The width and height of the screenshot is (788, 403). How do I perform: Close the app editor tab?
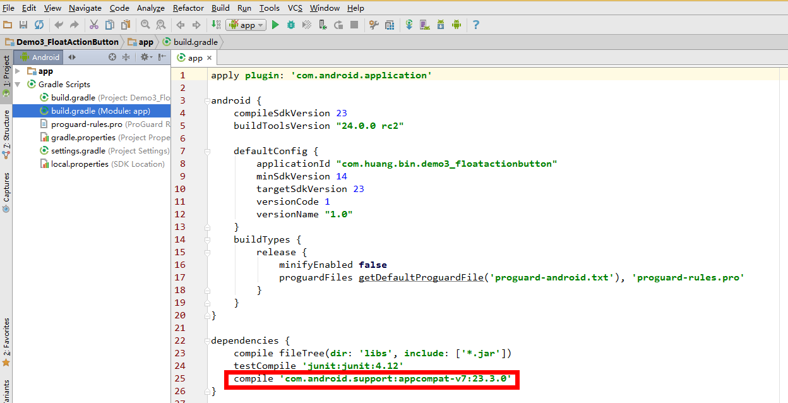(x=210, y=57)
